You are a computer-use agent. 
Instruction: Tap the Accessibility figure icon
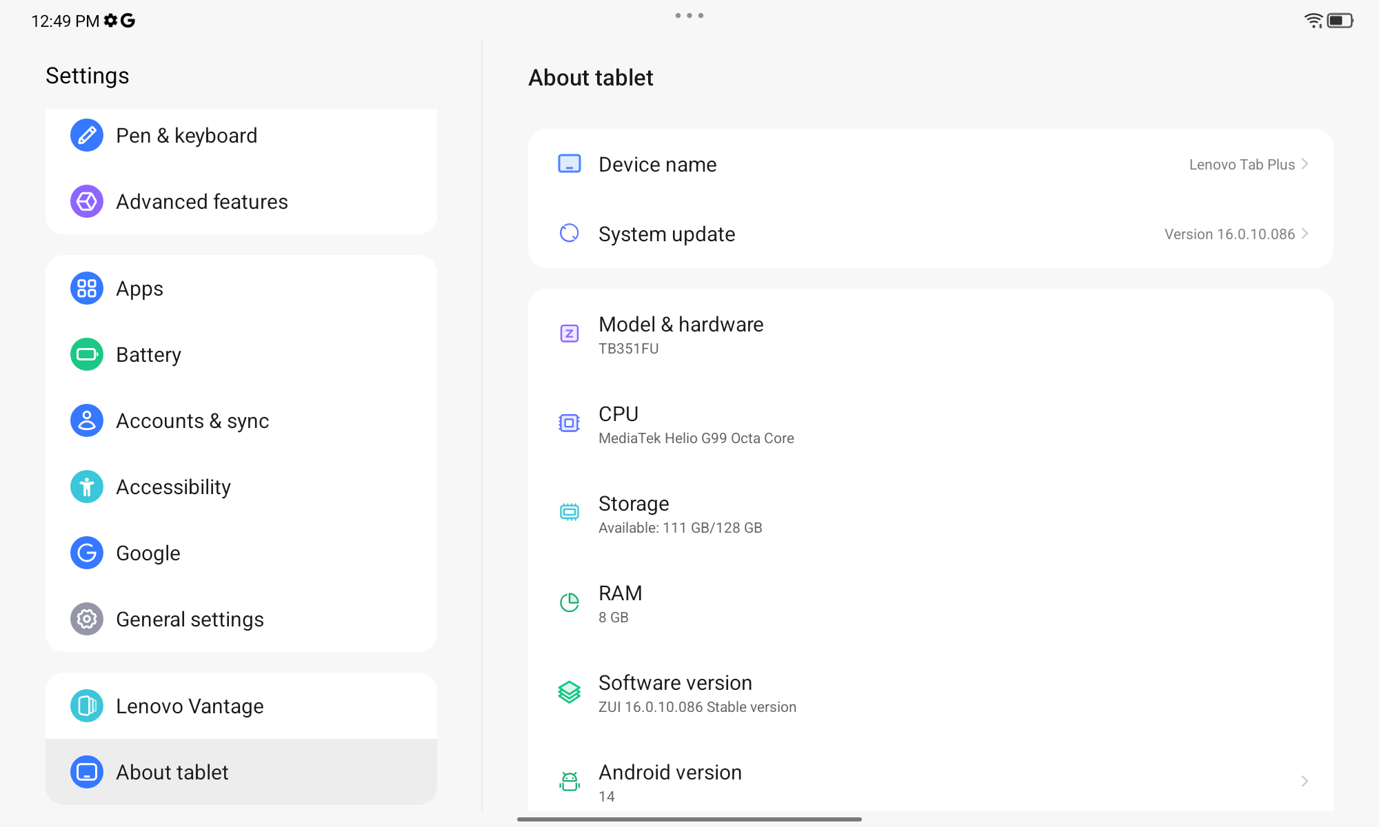tap(87, 487)
